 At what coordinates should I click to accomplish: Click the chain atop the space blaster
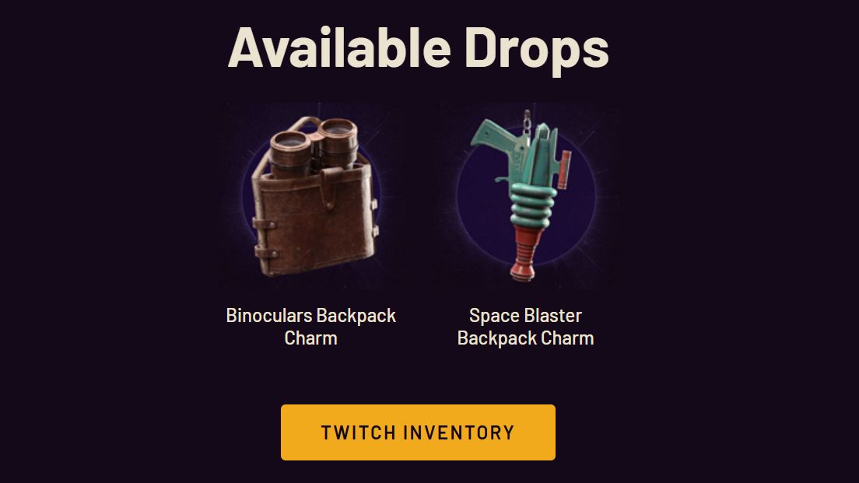pyautogui.click(x=527, y=123)
